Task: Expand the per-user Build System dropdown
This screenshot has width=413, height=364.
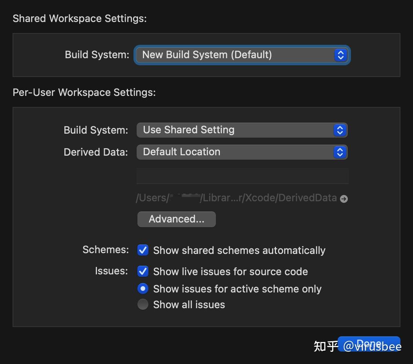Action: pos(241,130)
